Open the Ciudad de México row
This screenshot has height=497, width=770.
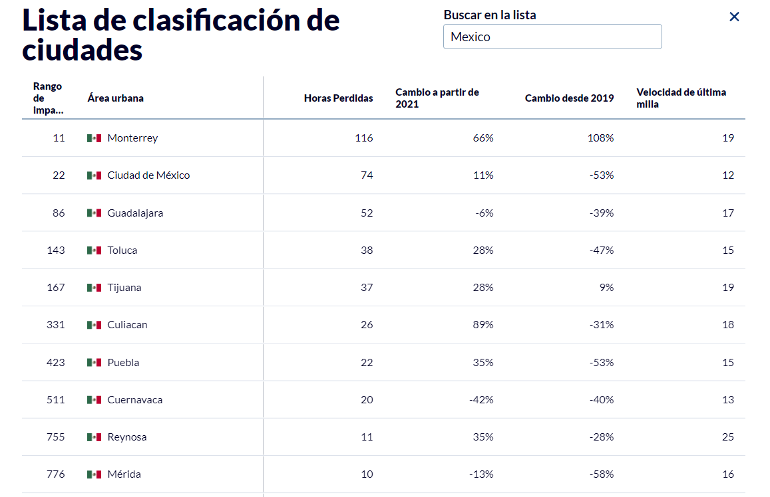(148, 175)
